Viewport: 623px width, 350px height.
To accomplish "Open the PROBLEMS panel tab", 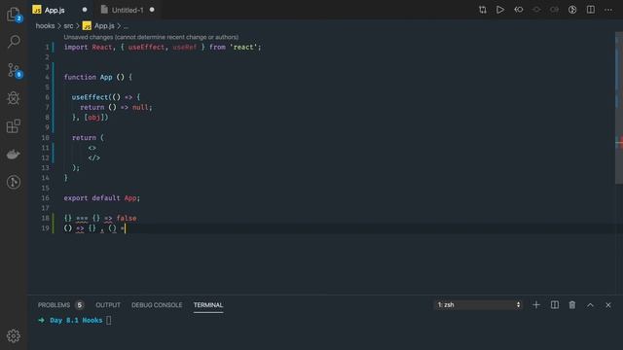I will pyautogui.click(x=54, y=304).
